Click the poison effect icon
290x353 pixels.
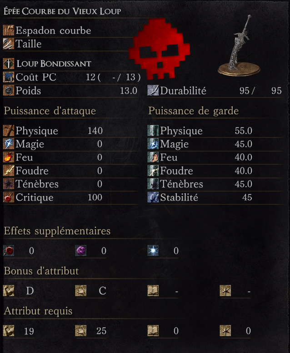click(81, 251)
